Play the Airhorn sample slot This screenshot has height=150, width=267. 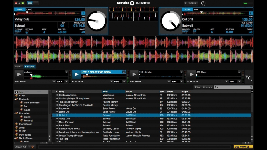click(19, 74)
